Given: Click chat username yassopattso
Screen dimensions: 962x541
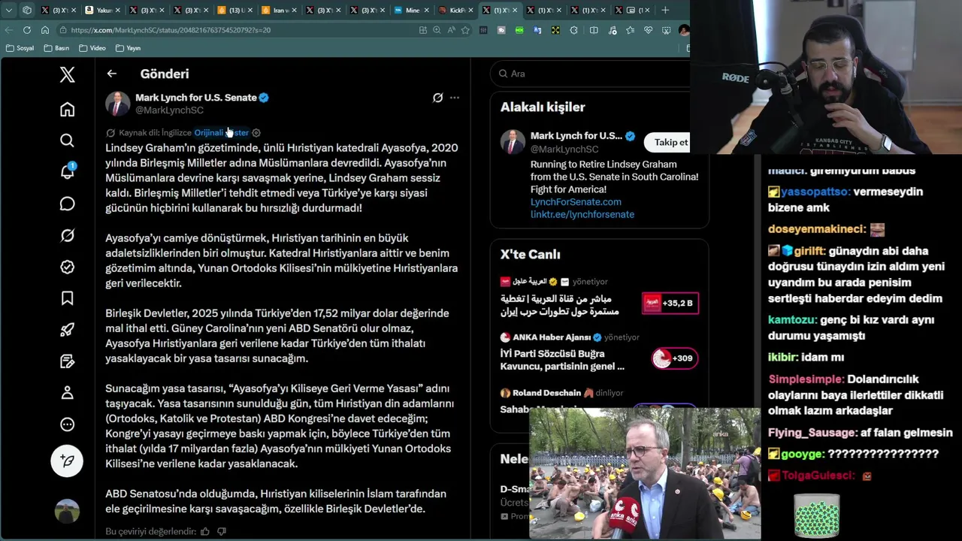Looking at the screenshot, I should coord(815,192).
